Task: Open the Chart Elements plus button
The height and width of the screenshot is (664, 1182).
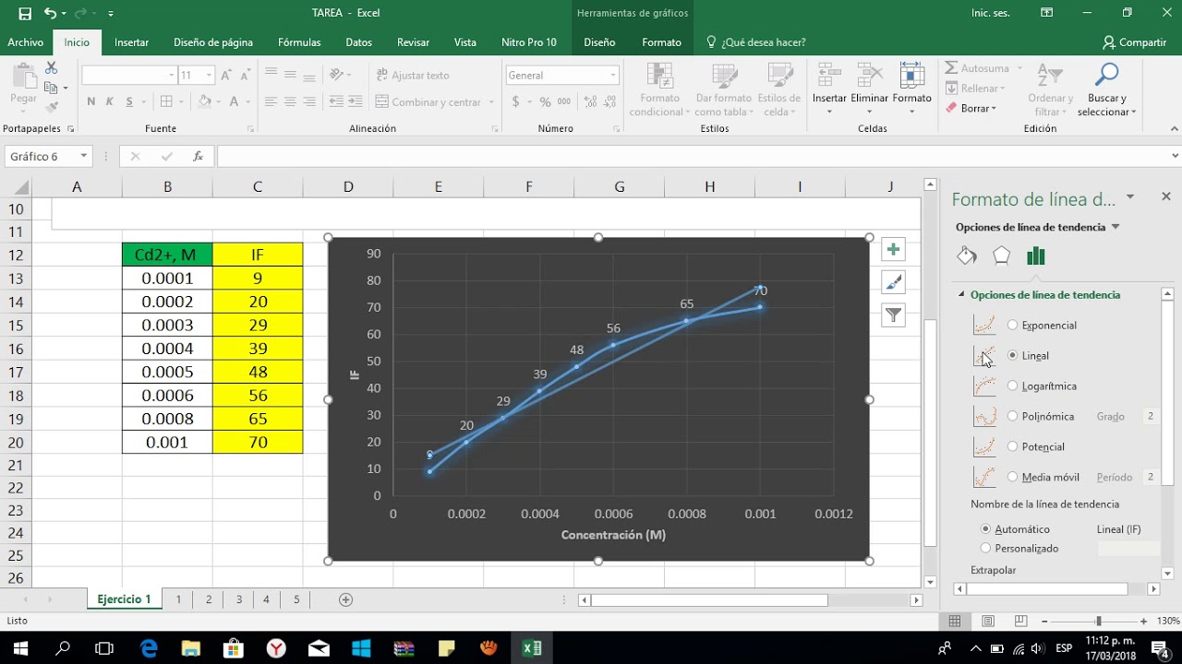Action: coord(893,250)
